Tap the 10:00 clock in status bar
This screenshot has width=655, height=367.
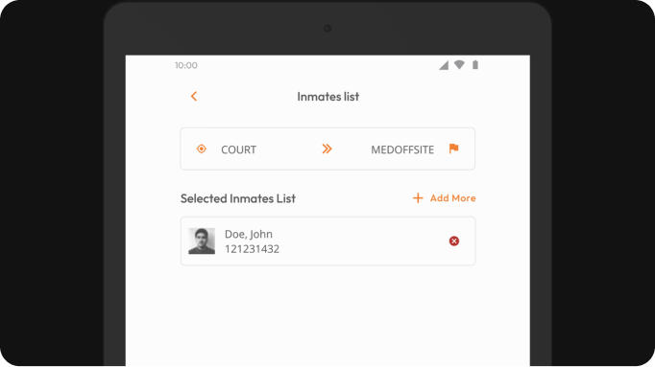[186, 65]
